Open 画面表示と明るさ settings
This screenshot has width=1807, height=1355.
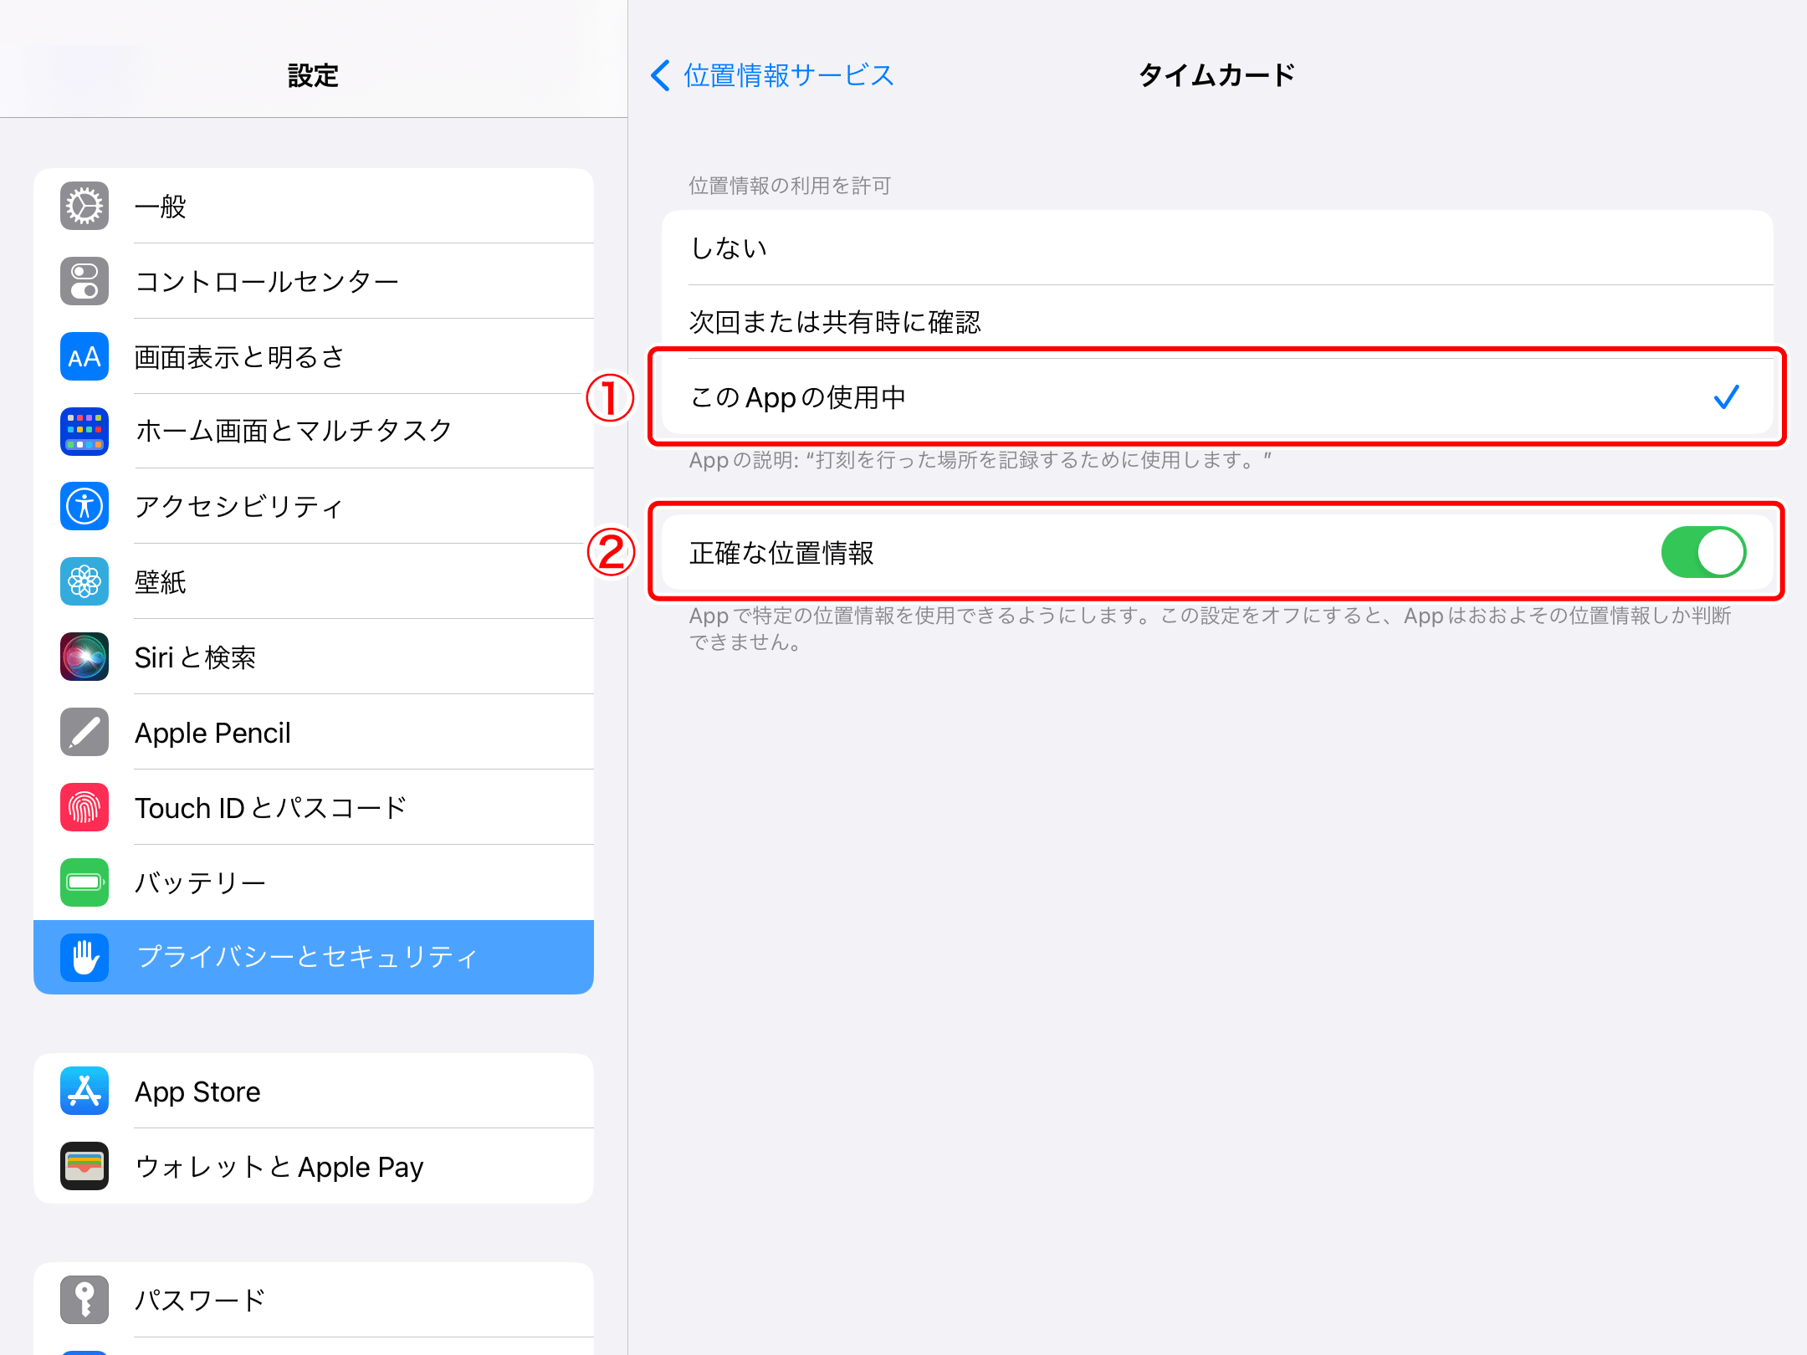click(83, 356)
